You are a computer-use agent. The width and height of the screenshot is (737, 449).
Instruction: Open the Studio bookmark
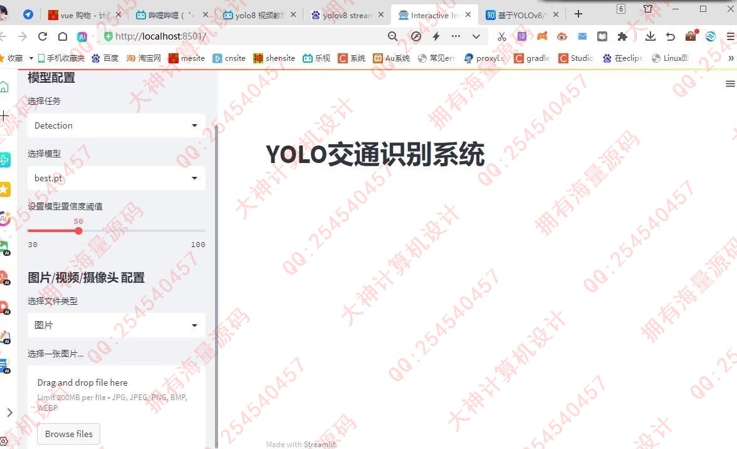[576, 58]
